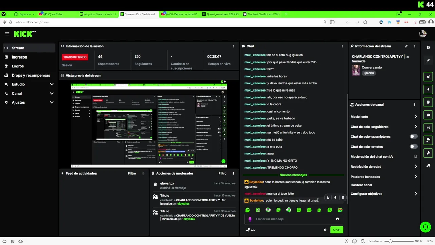
Task: Click Hostear canal action
Action: tap(361, 185)
